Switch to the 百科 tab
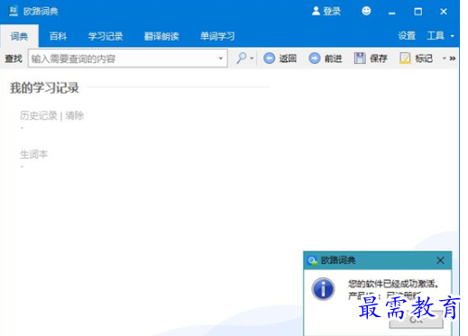The image size is (468, 336). pos(58,36)
